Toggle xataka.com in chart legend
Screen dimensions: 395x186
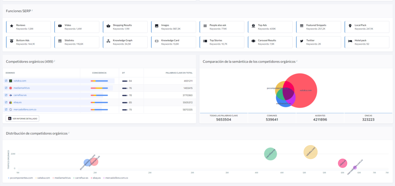pyautogui.click(x=42, y=178)
